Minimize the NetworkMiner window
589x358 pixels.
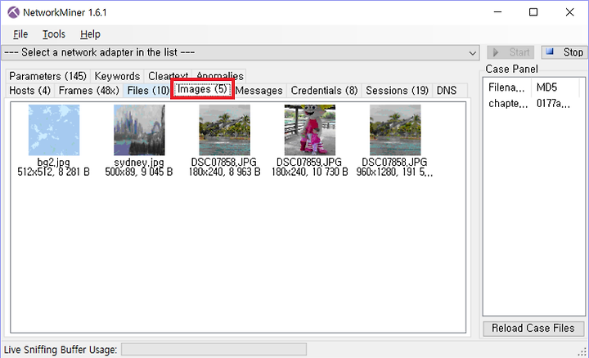click(x=497, y=12)
